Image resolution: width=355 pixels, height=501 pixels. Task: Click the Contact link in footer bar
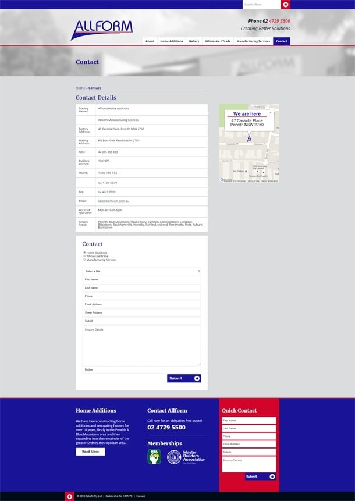click(141, 496)
